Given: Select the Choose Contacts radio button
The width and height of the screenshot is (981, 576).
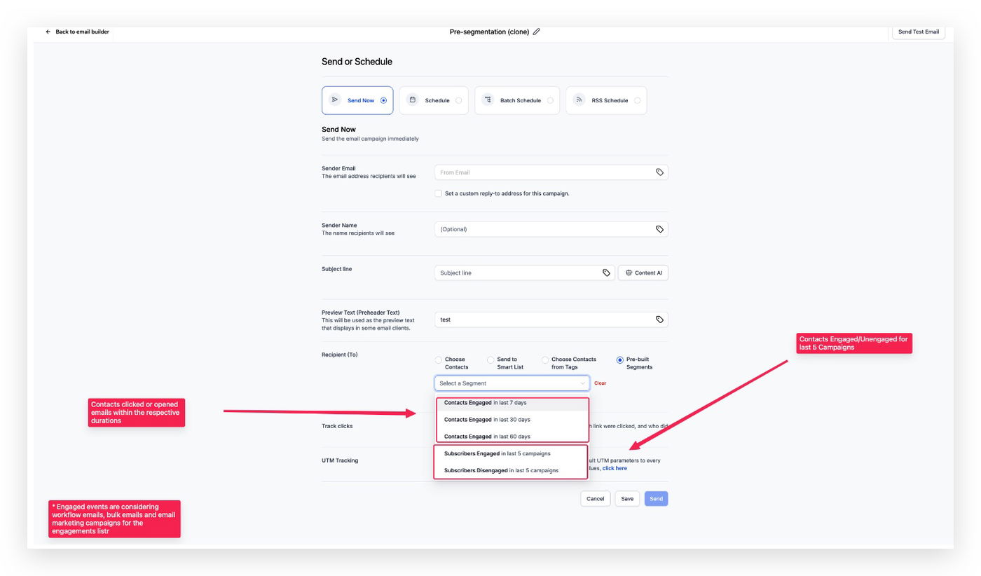Looking at the screenshot, I should click(439, 360).
